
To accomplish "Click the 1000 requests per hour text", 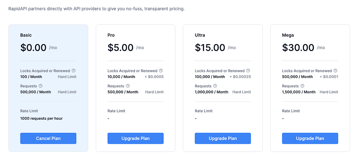I will pos(41,118).
